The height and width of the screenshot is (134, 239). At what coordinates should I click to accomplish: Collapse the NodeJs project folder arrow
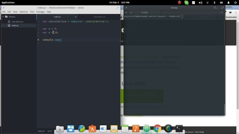pos(3,17)
